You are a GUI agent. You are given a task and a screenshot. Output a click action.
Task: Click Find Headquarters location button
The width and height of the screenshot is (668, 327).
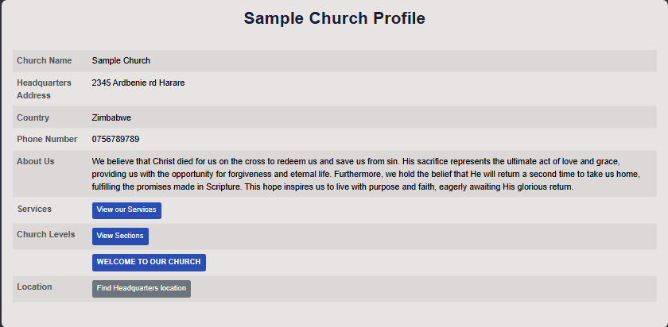point(142,288)
